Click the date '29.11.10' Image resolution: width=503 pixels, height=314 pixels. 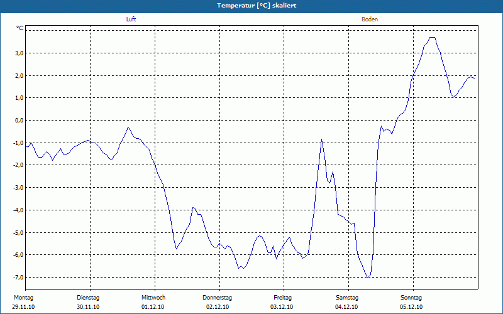23,307
